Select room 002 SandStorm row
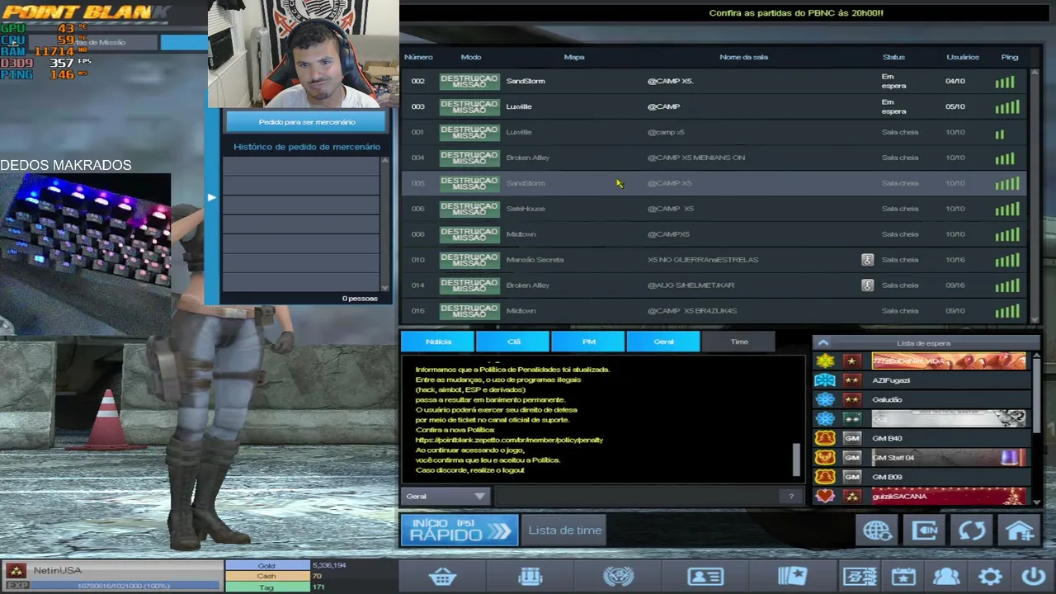The image size is (1056, 594). click(714, 81)
